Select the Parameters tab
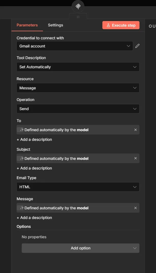This screenshot has height=273, width=156. point(27,25)
